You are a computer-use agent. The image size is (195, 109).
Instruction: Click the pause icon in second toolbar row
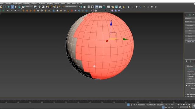(x=12, y=11)
